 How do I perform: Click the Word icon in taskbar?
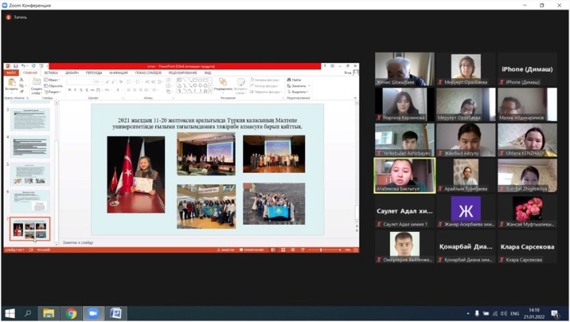(x=115, y=313)
